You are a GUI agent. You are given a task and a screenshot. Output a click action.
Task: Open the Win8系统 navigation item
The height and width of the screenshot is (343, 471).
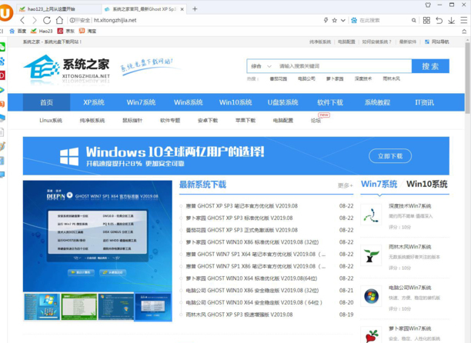tap(189, 102)
